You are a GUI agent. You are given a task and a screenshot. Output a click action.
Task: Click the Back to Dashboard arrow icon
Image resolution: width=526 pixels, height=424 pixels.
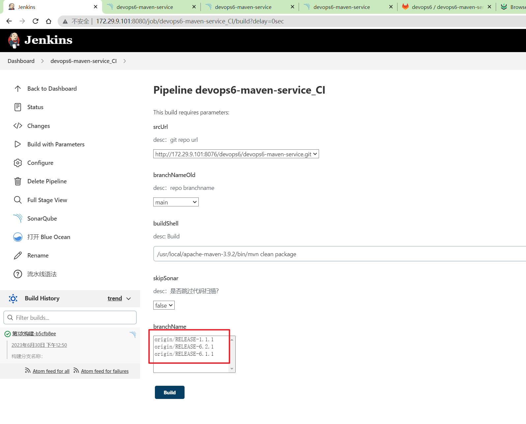pos(18,89)
